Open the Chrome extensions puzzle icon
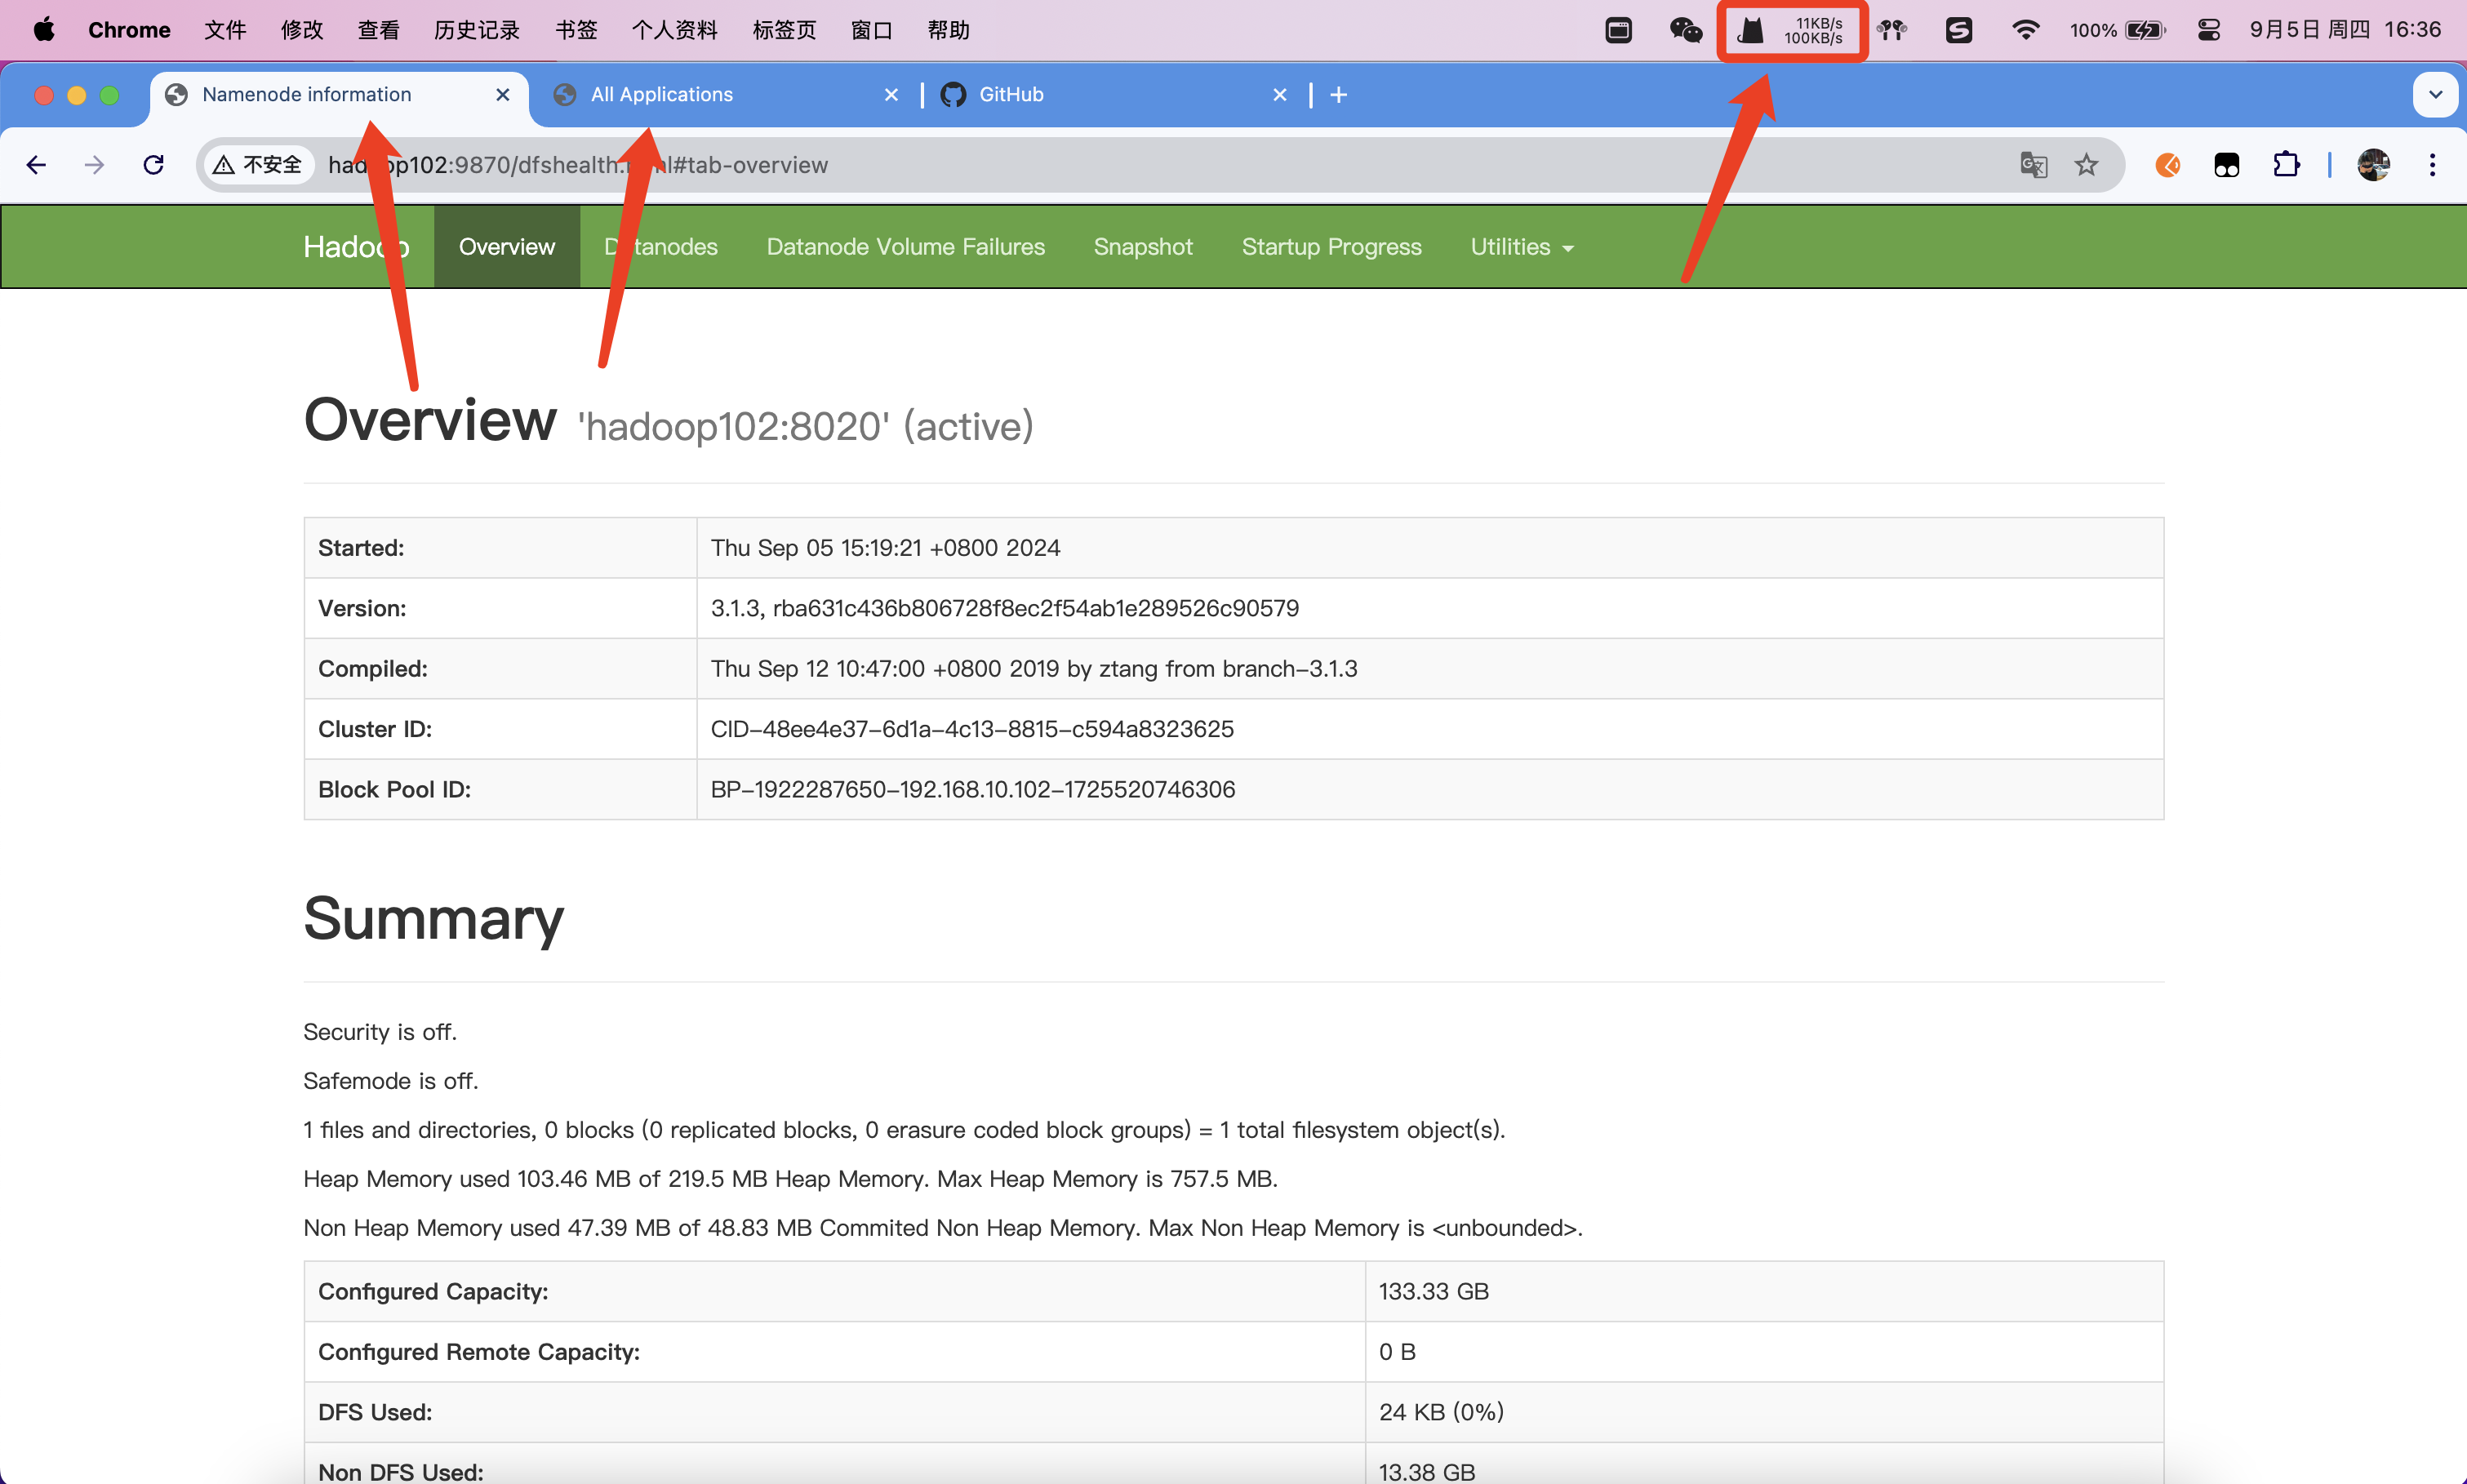 tap(2286, 165)
